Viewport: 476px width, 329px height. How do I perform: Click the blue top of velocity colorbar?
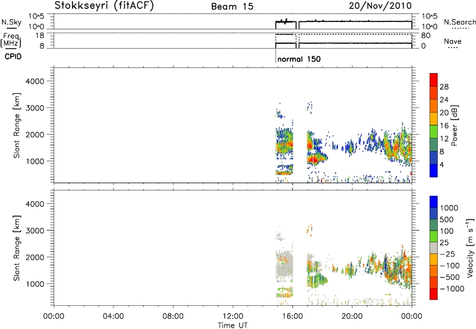[434, 202]
